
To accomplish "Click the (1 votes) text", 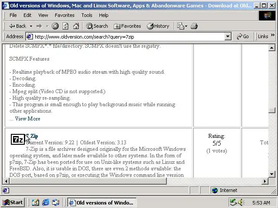I will 217,151.
